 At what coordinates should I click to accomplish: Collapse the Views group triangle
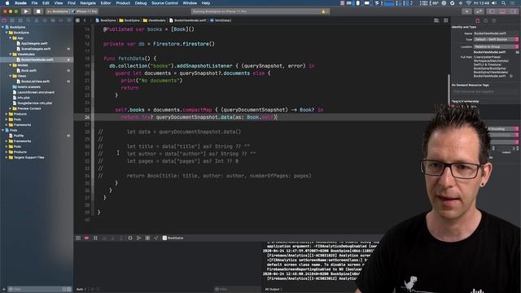click(x=11, y=76)
